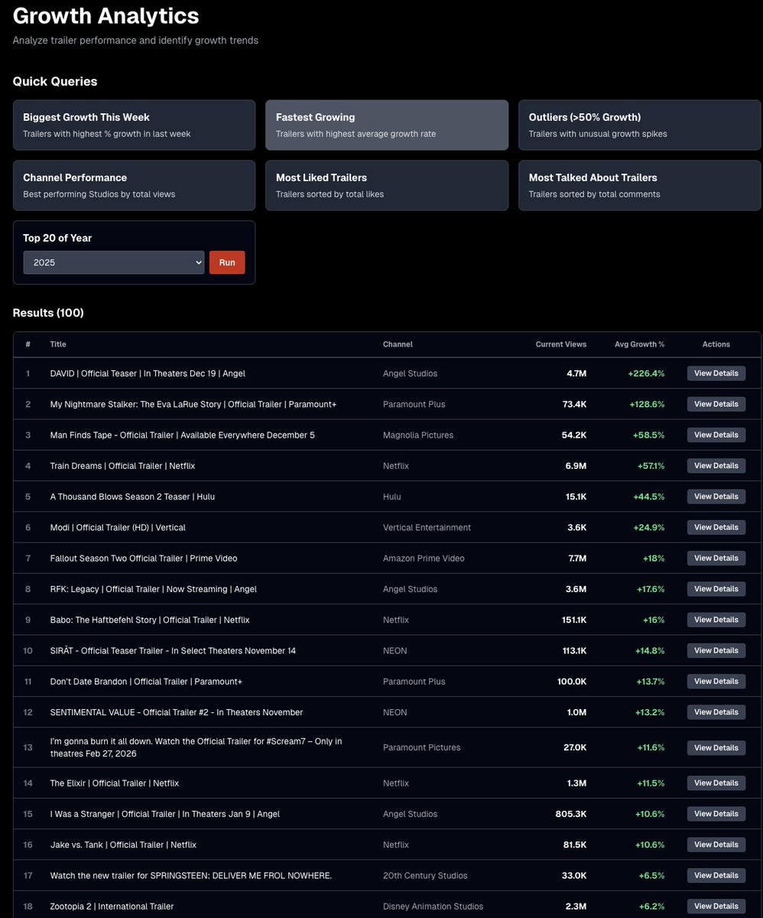The width and height of the screenshot is (763, 918).
Task: View Details for Babo: The Haftbefehl Story
Action: pos(716,620)
